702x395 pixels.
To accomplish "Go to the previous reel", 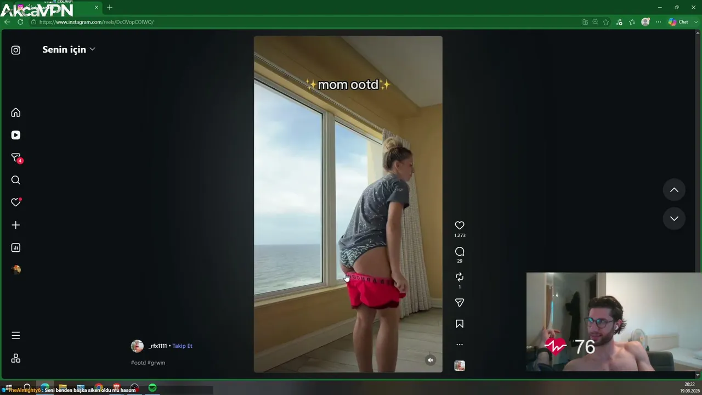I will [674, 190].
